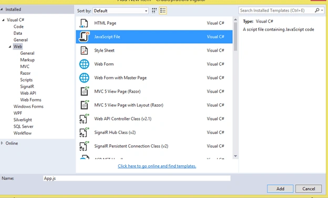The height and width of the screenshot is (198, 328).
Task: Select Web API Controller Class icon
Action: tap(84, 119)
